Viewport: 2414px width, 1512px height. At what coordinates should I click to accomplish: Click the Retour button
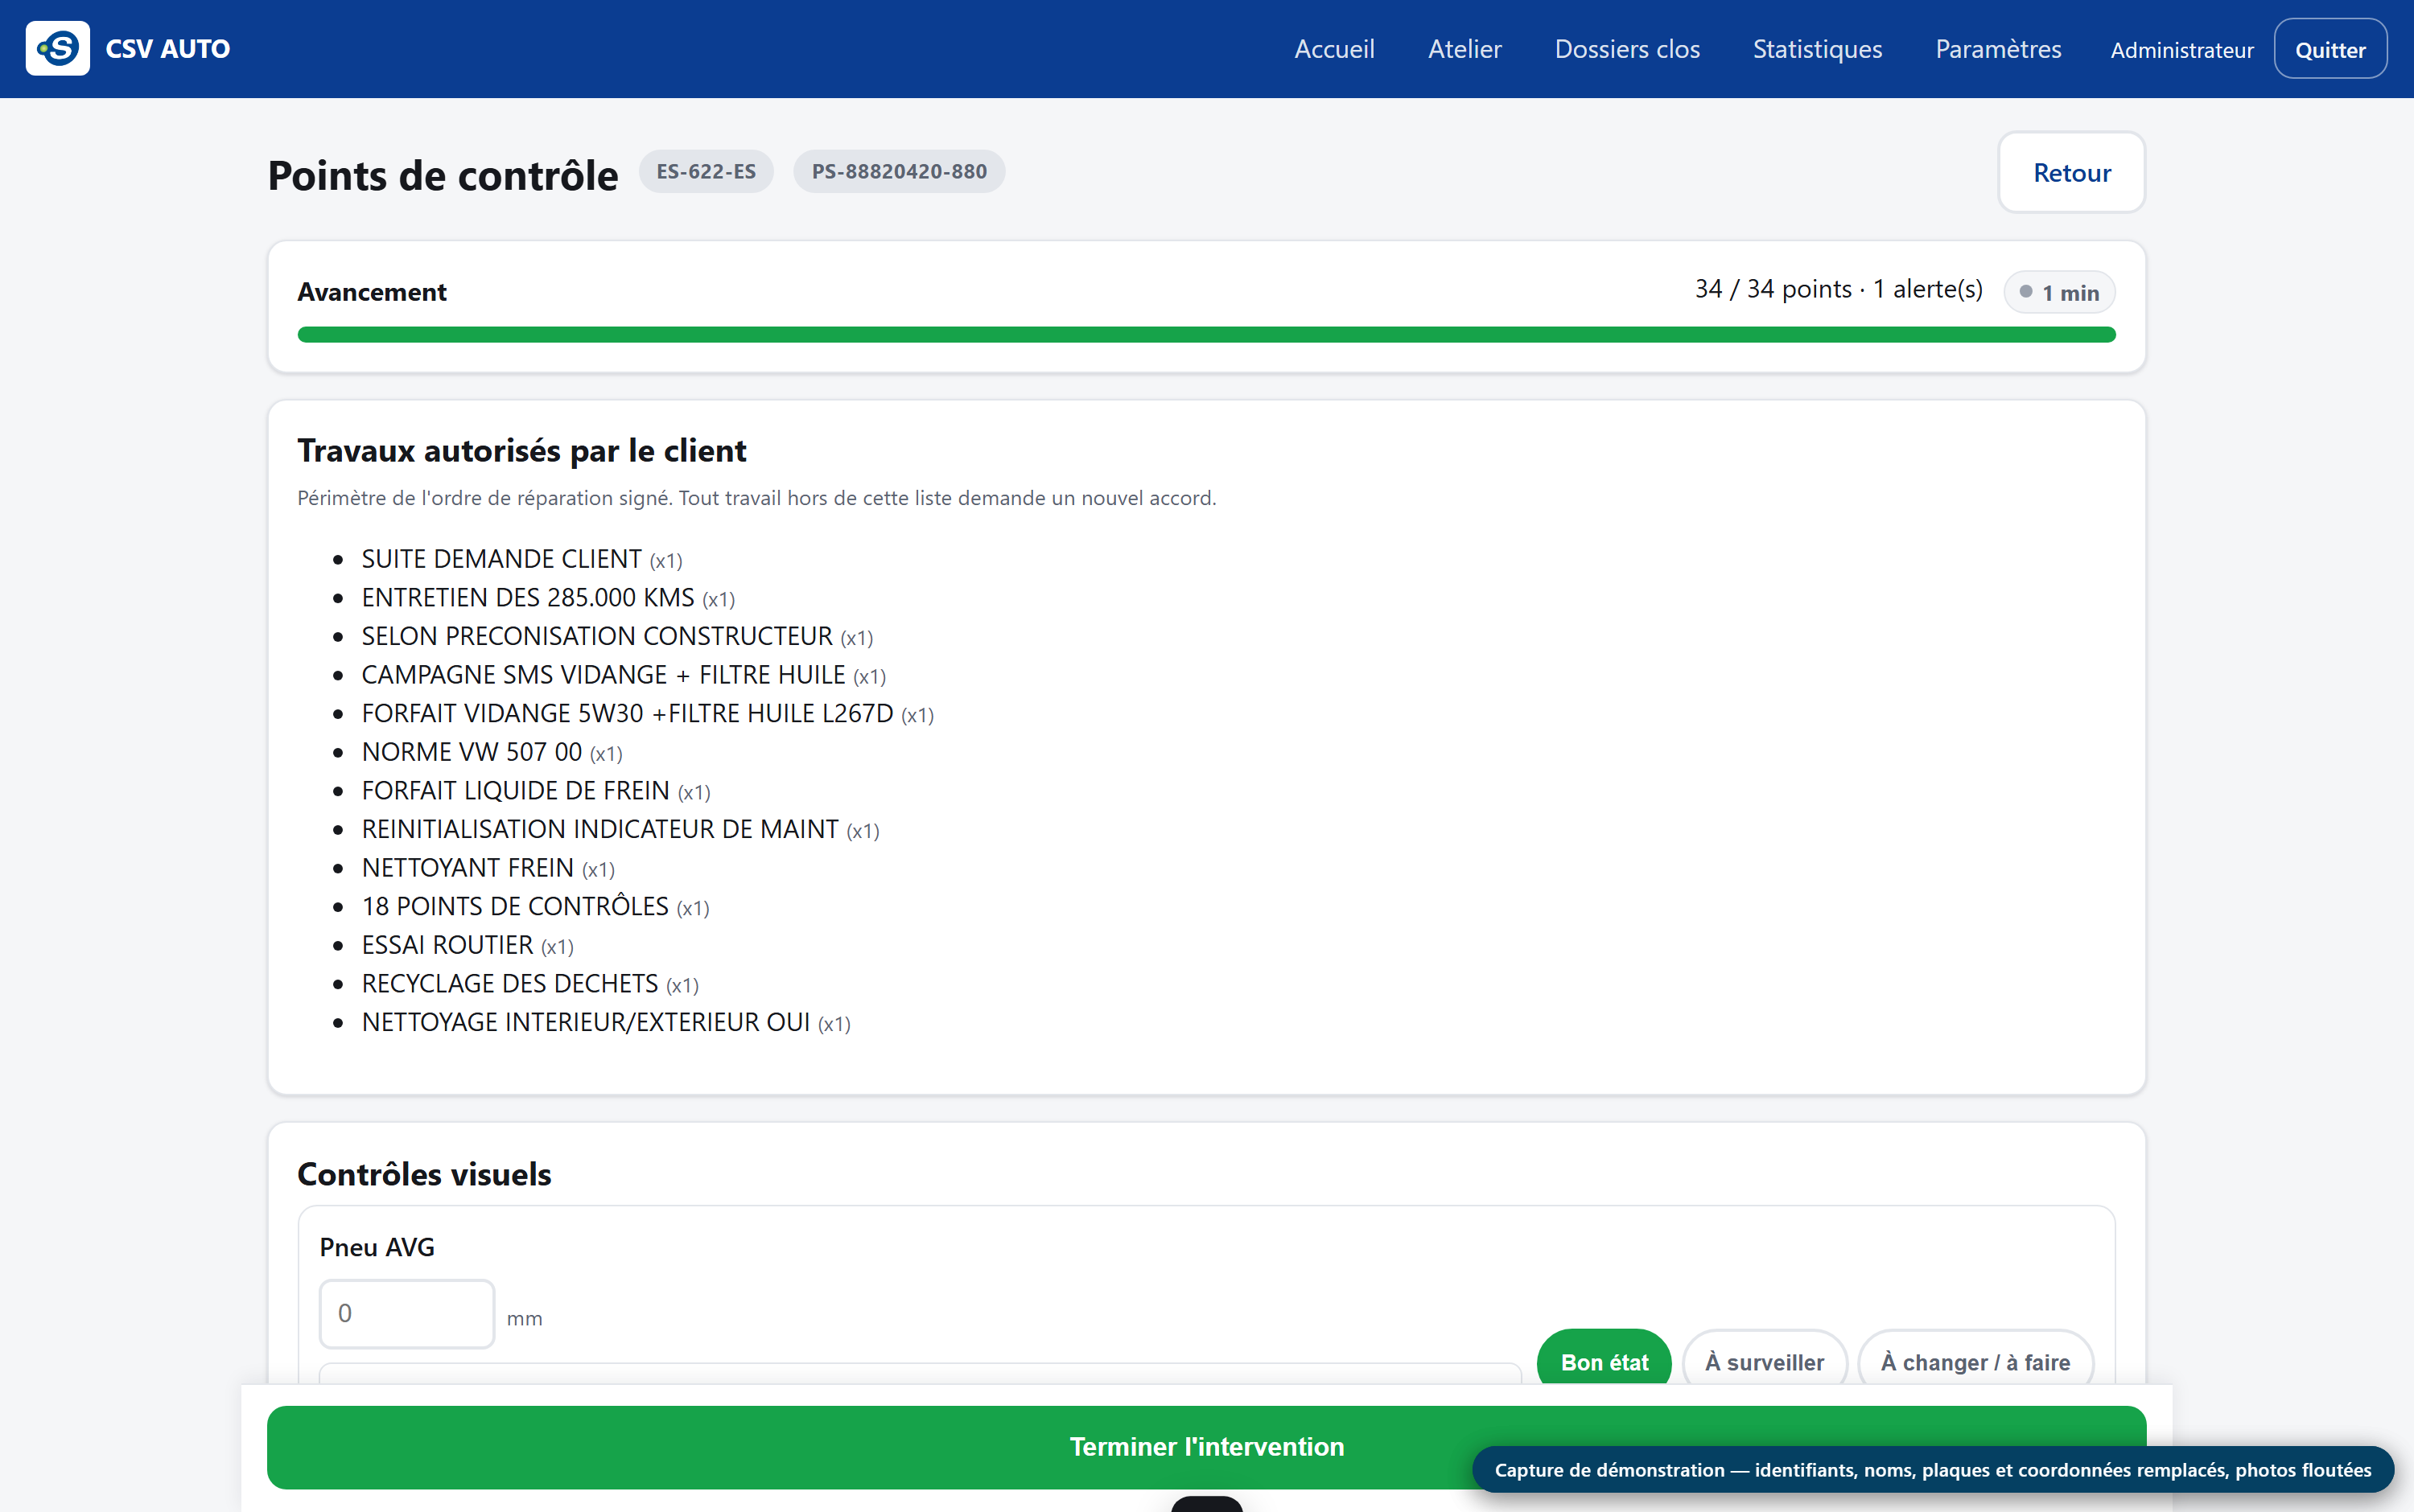(2071, 172)
